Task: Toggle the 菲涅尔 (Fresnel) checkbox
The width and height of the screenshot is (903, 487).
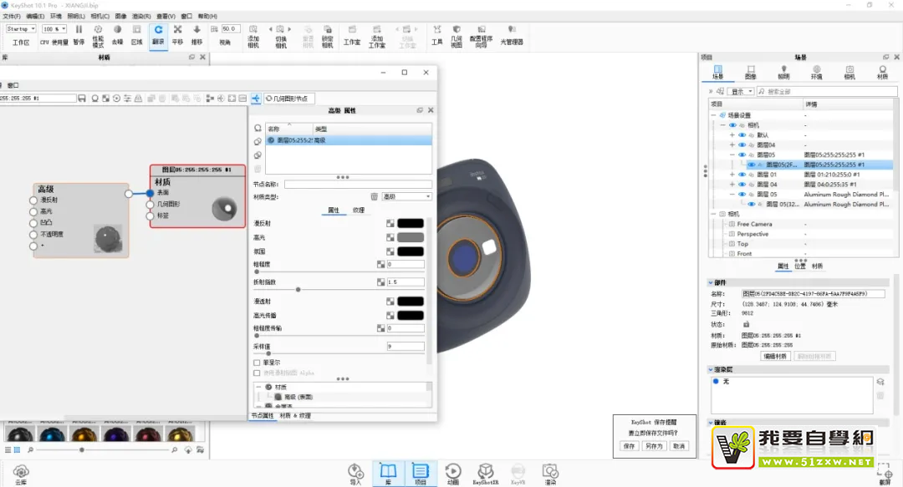Action: point(258,363)
